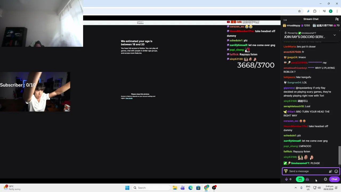Viewport: 341px width, 192px height.
Task: Click the chat scrollbar thumb
Action: pos(339,155)
